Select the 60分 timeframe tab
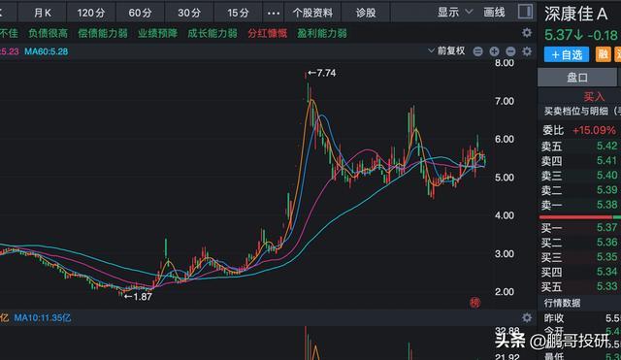Viewport: 621px width, 360px height. [x=140, y=13]
